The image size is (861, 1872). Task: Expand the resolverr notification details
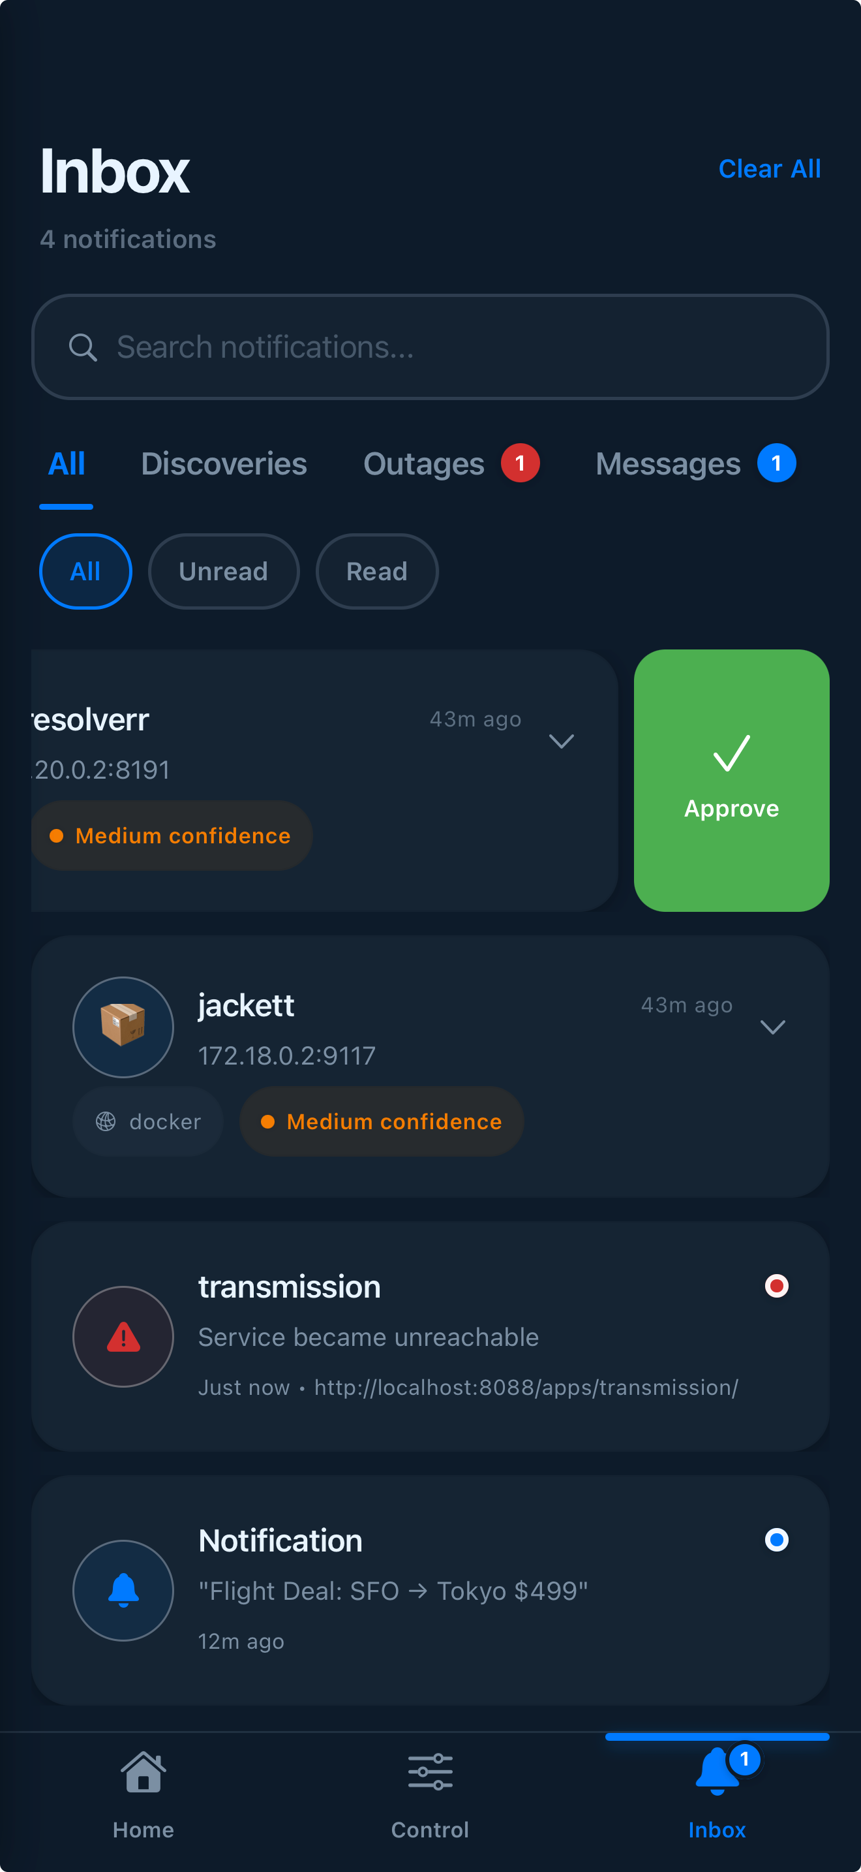click(560, 741)
